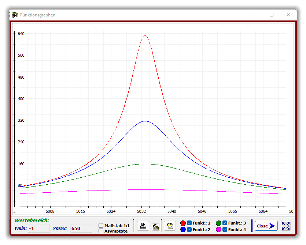
Task: Toggle the Funkt.: 3 checkbox
Action: coord(225,223)
